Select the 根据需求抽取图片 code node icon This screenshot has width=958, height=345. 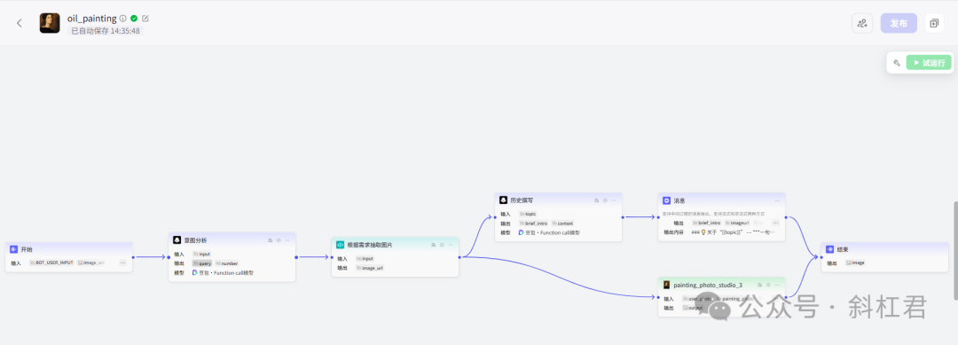341,244
